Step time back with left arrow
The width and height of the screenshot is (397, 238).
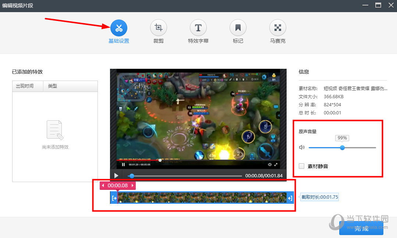tap(103, 185)
